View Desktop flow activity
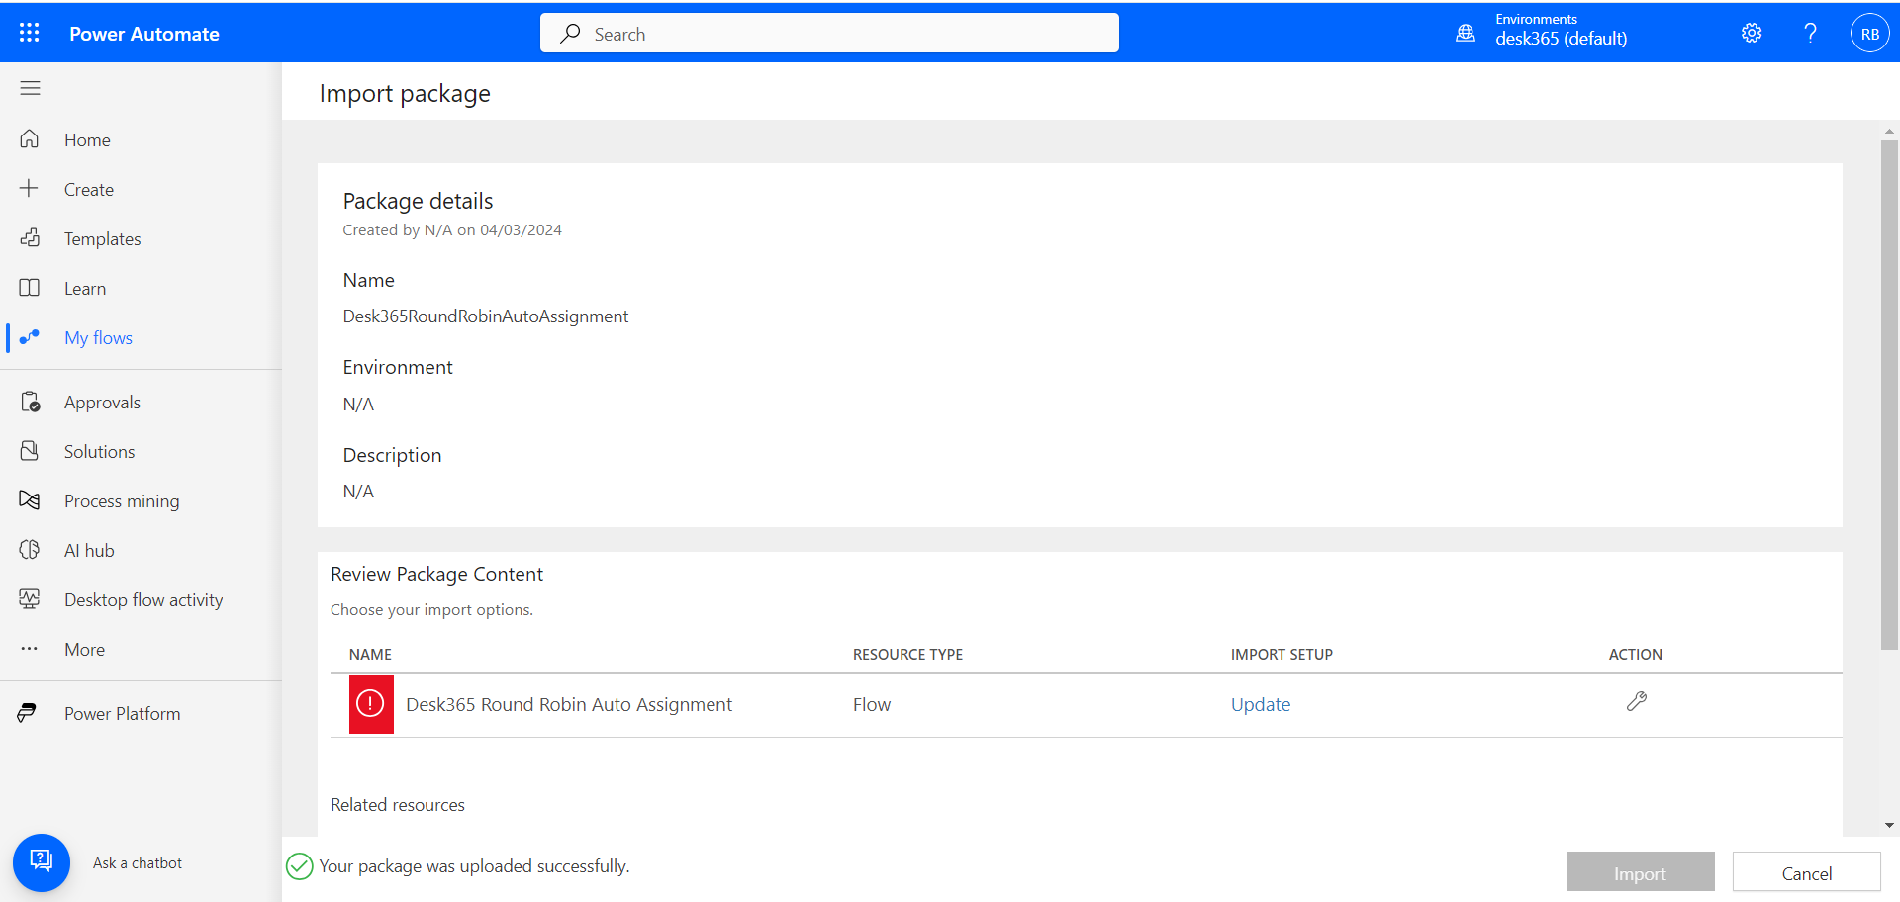Viewport: 1900px width, 902px height. (142, 599)
